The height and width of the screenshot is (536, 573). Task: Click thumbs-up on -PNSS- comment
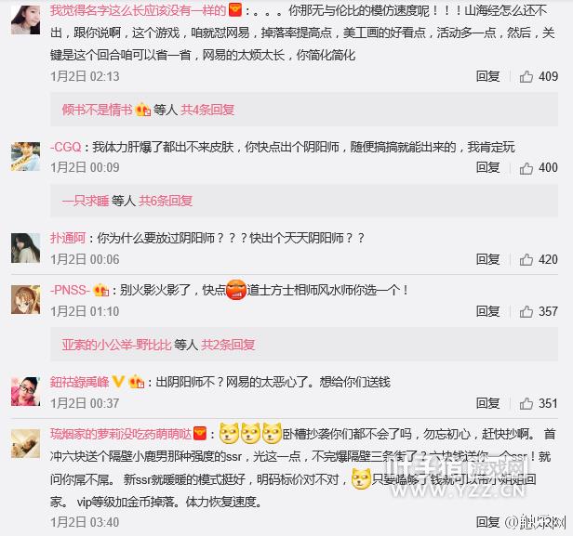pos(526,311)
